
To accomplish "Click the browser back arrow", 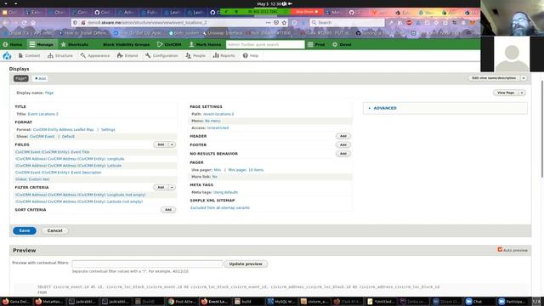I will pos(6,23).
